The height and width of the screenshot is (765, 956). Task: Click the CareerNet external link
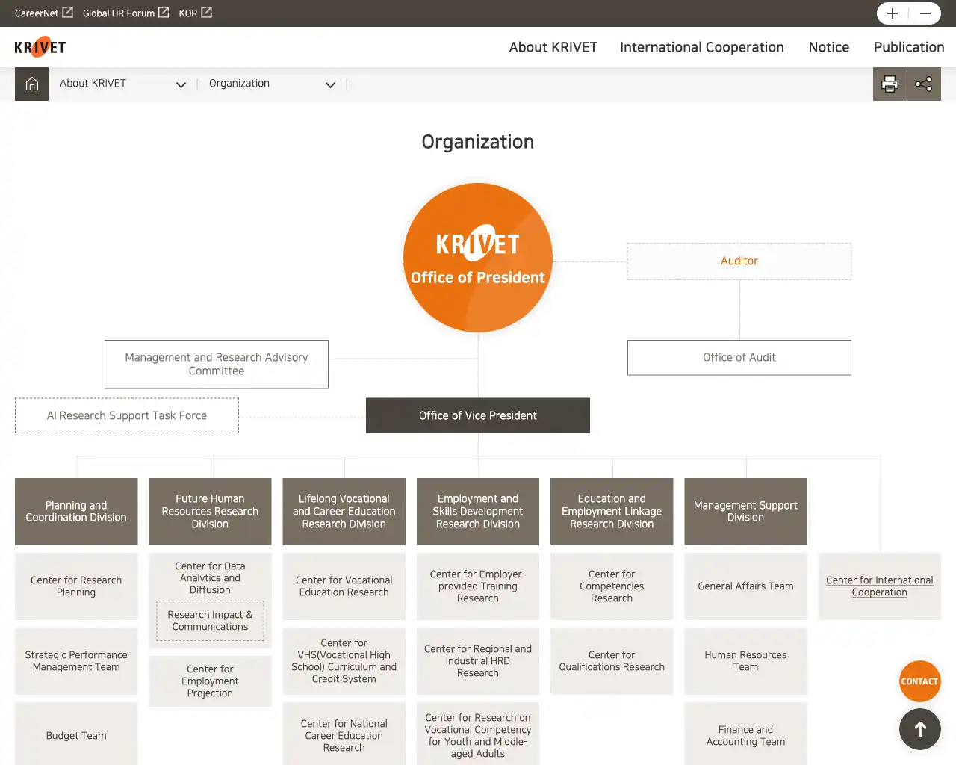pyautogui.click(x=44, y=13)
